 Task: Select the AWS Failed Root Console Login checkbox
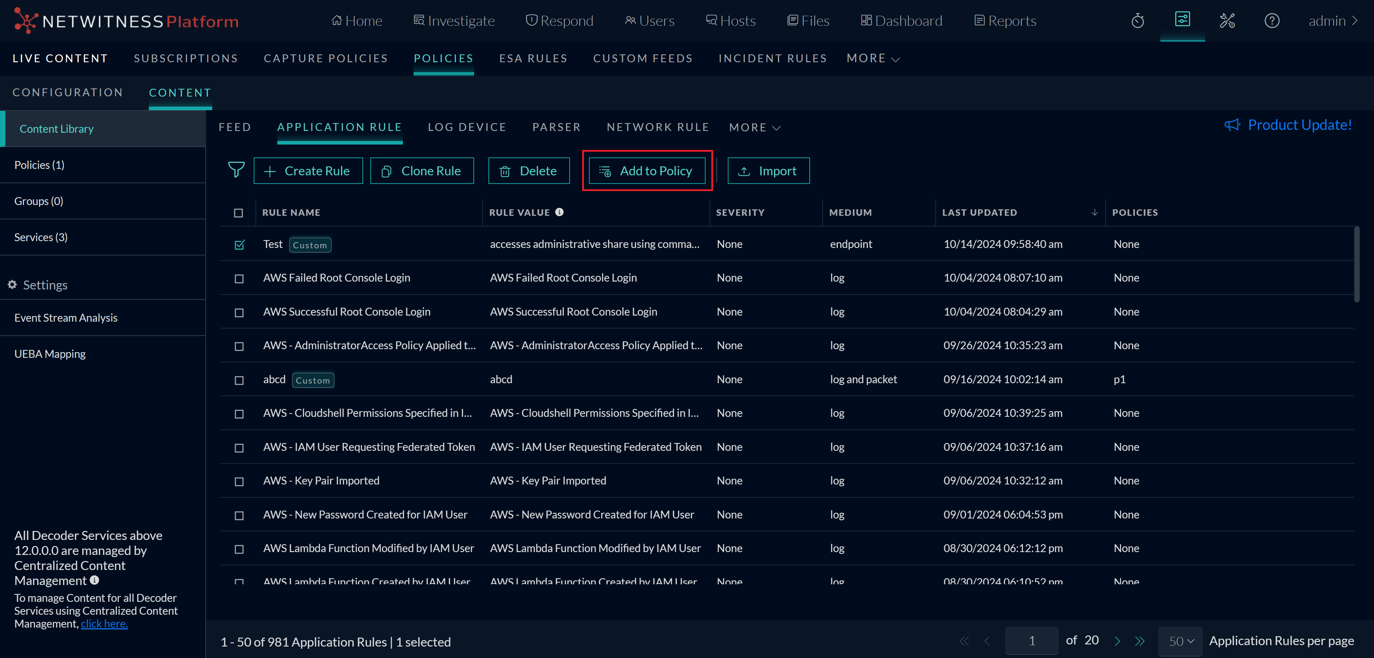click(239, 279)
